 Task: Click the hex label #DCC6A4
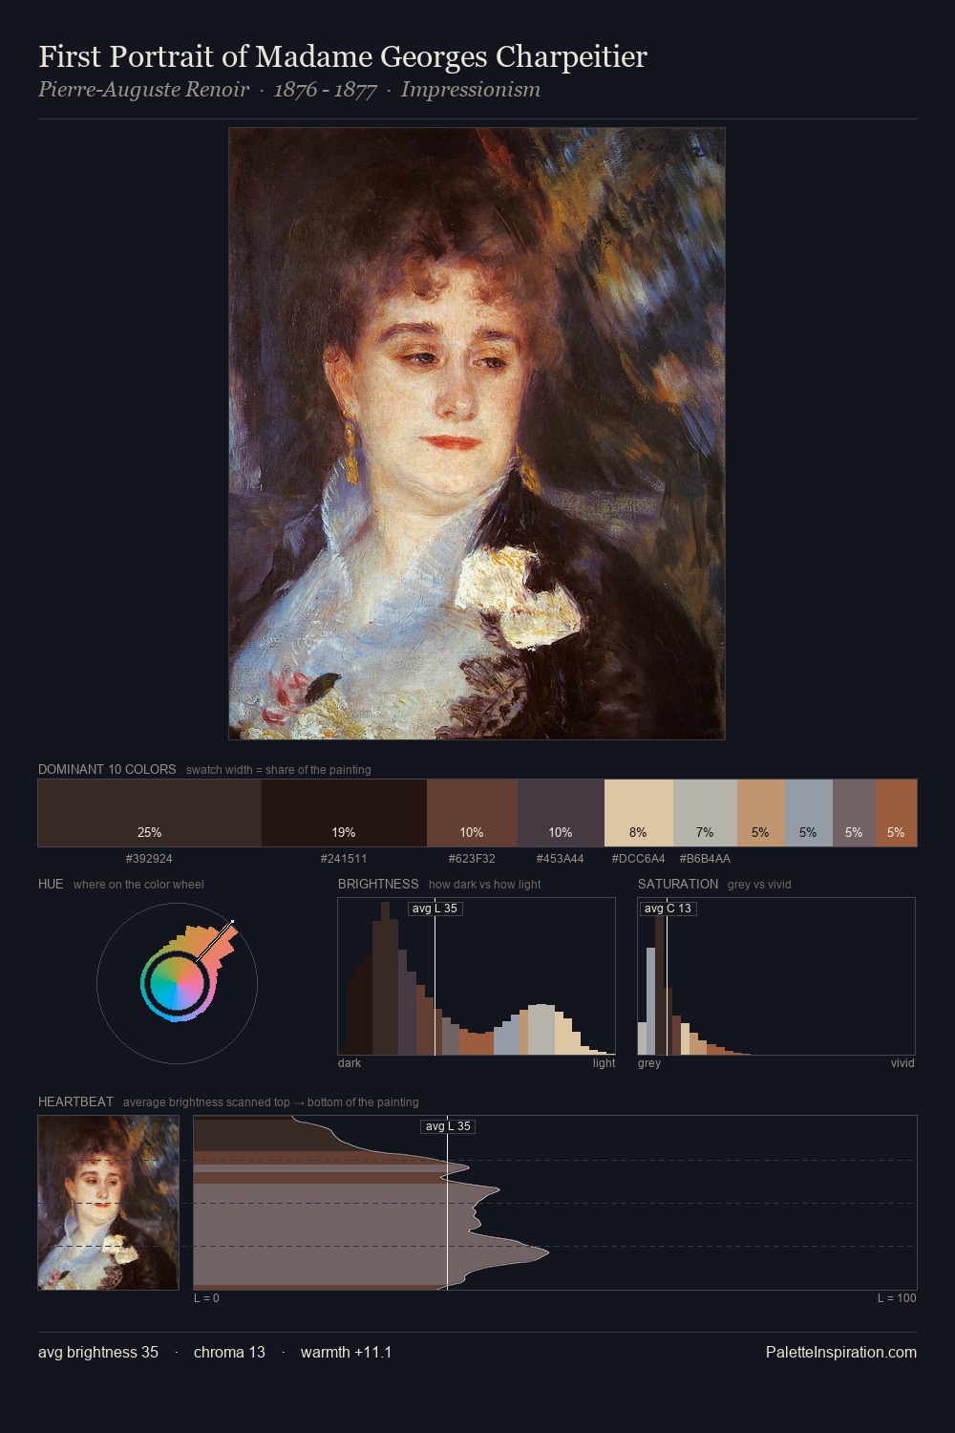(x=638, y=859)
